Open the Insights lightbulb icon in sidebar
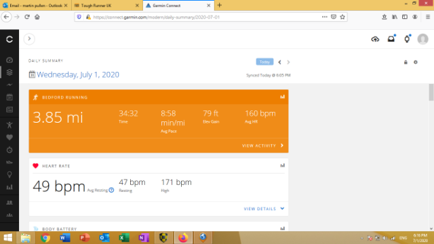Screen dimensions: 434x244 [x=9, y=175]
